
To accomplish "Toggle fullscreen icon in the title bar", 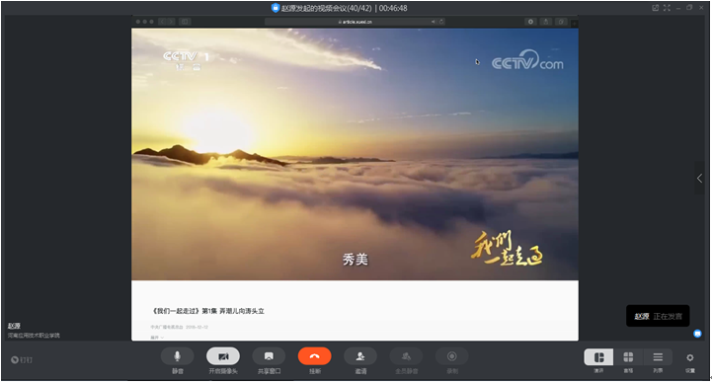I will click(x=667, y=8).
